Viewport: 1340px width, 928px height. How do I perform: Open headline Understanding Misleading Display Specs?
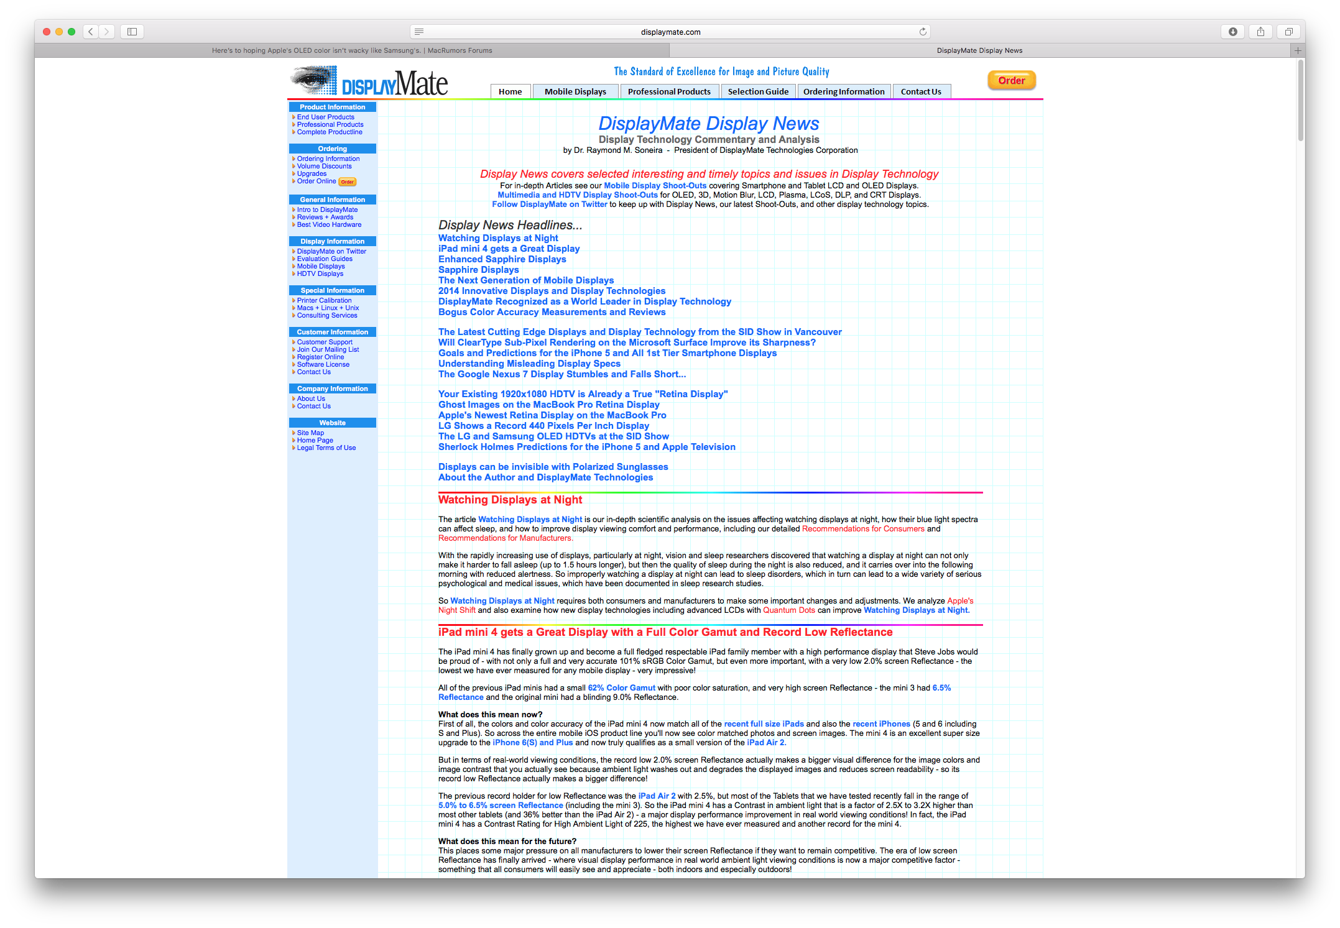pyautogui.click(x=529, y=364)
